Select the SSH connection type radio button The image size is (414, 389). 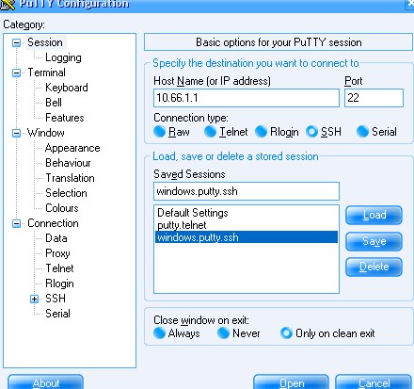(x=311, y=132)
